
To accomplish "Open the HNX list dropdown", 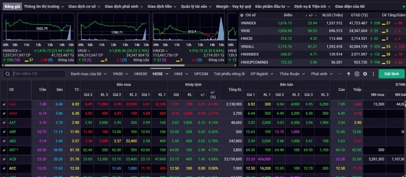I will (x=181, y=74).
